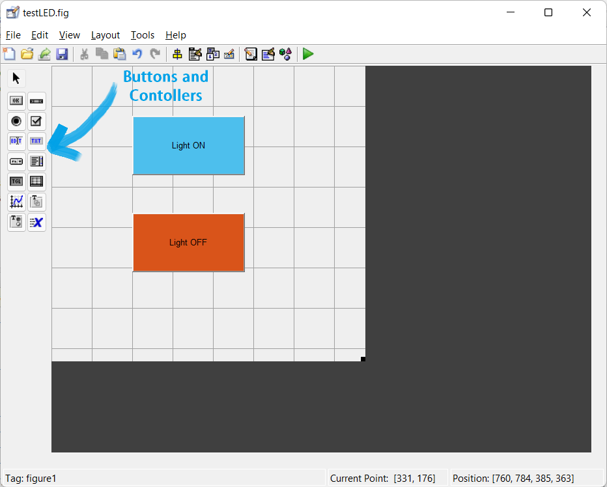The width and height of the screenshot is (607, 487).
Task: Undo the last layout change
Action: [137, 54]
